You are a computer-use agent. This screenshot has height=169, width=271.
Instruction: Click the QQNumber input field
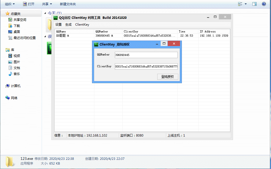click(x=146, y=55)
